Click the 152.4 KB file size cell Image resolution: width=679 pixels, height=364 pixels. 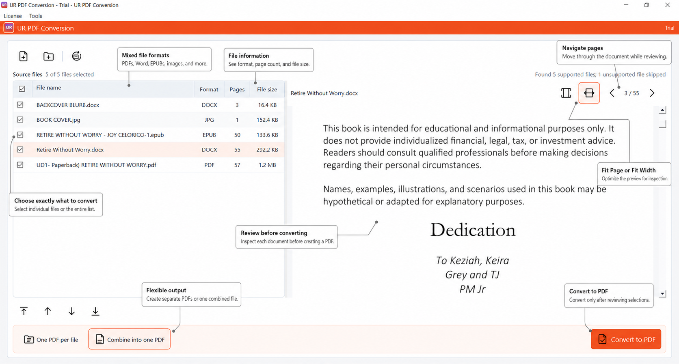(267, 120)
